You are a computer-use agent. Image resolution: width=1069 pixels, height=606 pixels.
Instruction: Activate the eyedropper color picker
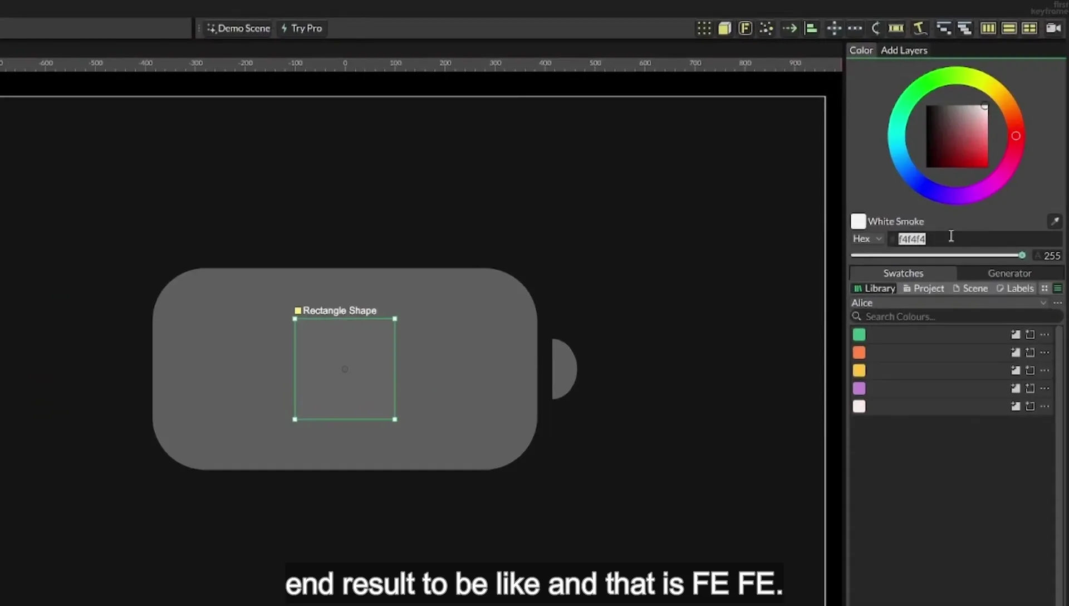click(x=1055, y=221)
